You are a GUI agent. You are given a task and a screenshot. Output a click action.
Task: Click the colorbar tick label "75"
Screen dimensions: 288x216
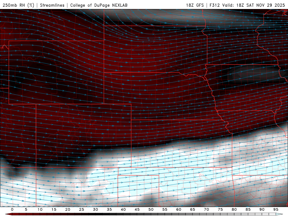coord(220,210)
